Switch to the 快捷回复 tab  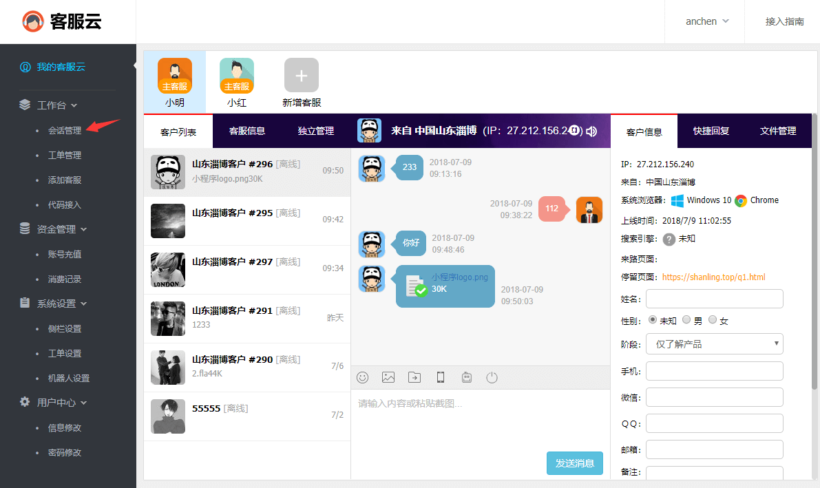tap(711, 131)
